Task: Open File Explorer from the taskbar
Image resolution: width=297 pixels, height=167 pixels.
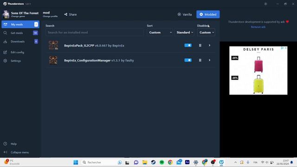Action: pos(145,162)
